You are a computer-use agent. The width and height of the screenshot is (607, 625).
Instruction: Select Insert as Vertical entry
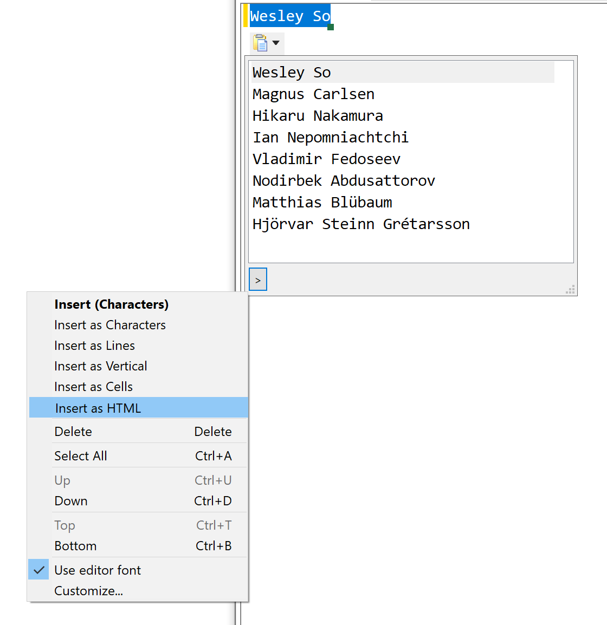coord(138,366)
